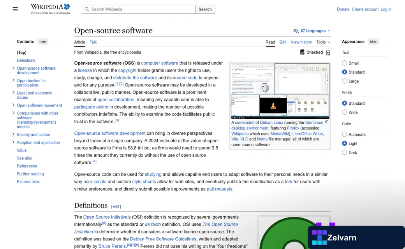Screen dimensions: 405x249
Task: Open the fork link
Action: (x=289, y=182)
